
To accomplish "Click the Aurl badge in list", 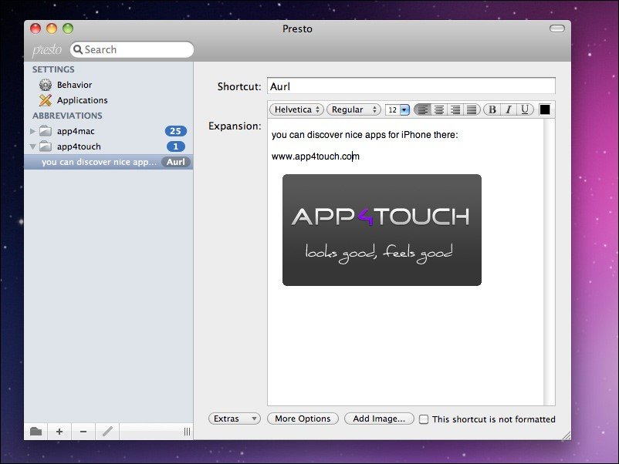I will [176, 162].
